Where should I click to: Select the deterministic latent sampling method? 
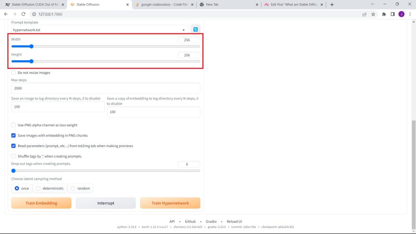[x=39, y=188]
